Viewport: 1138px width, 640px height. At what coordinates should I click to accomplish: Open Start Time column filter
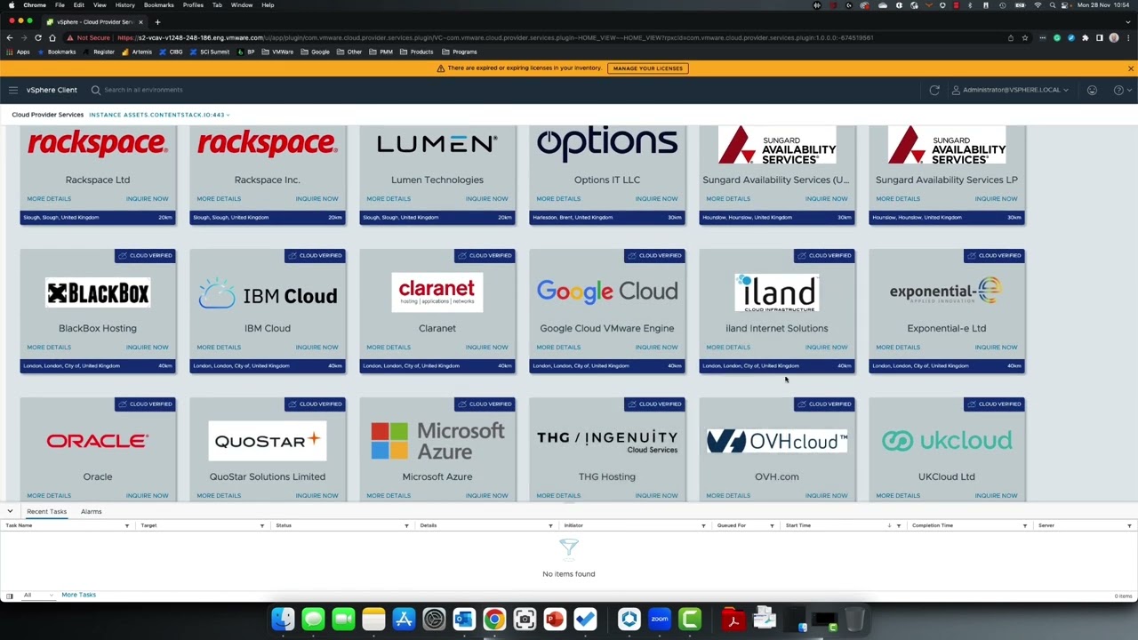[898, 525]
